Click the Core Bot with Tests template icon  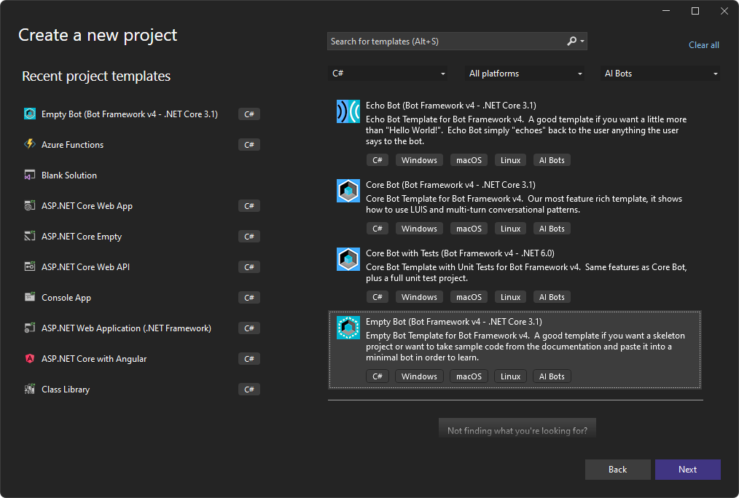(348, 258)
